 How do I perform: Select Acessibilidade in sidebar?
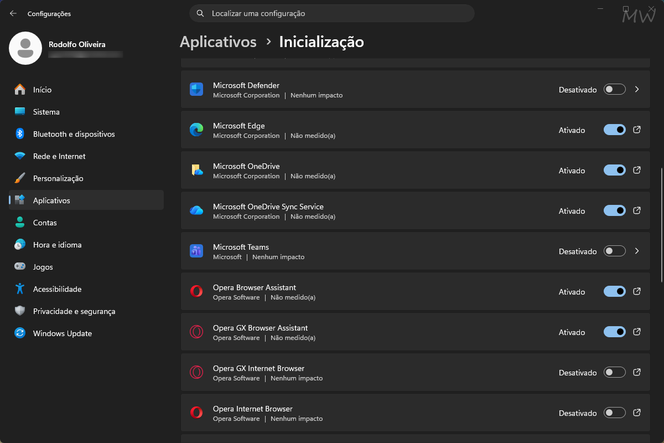pos(86,289)
